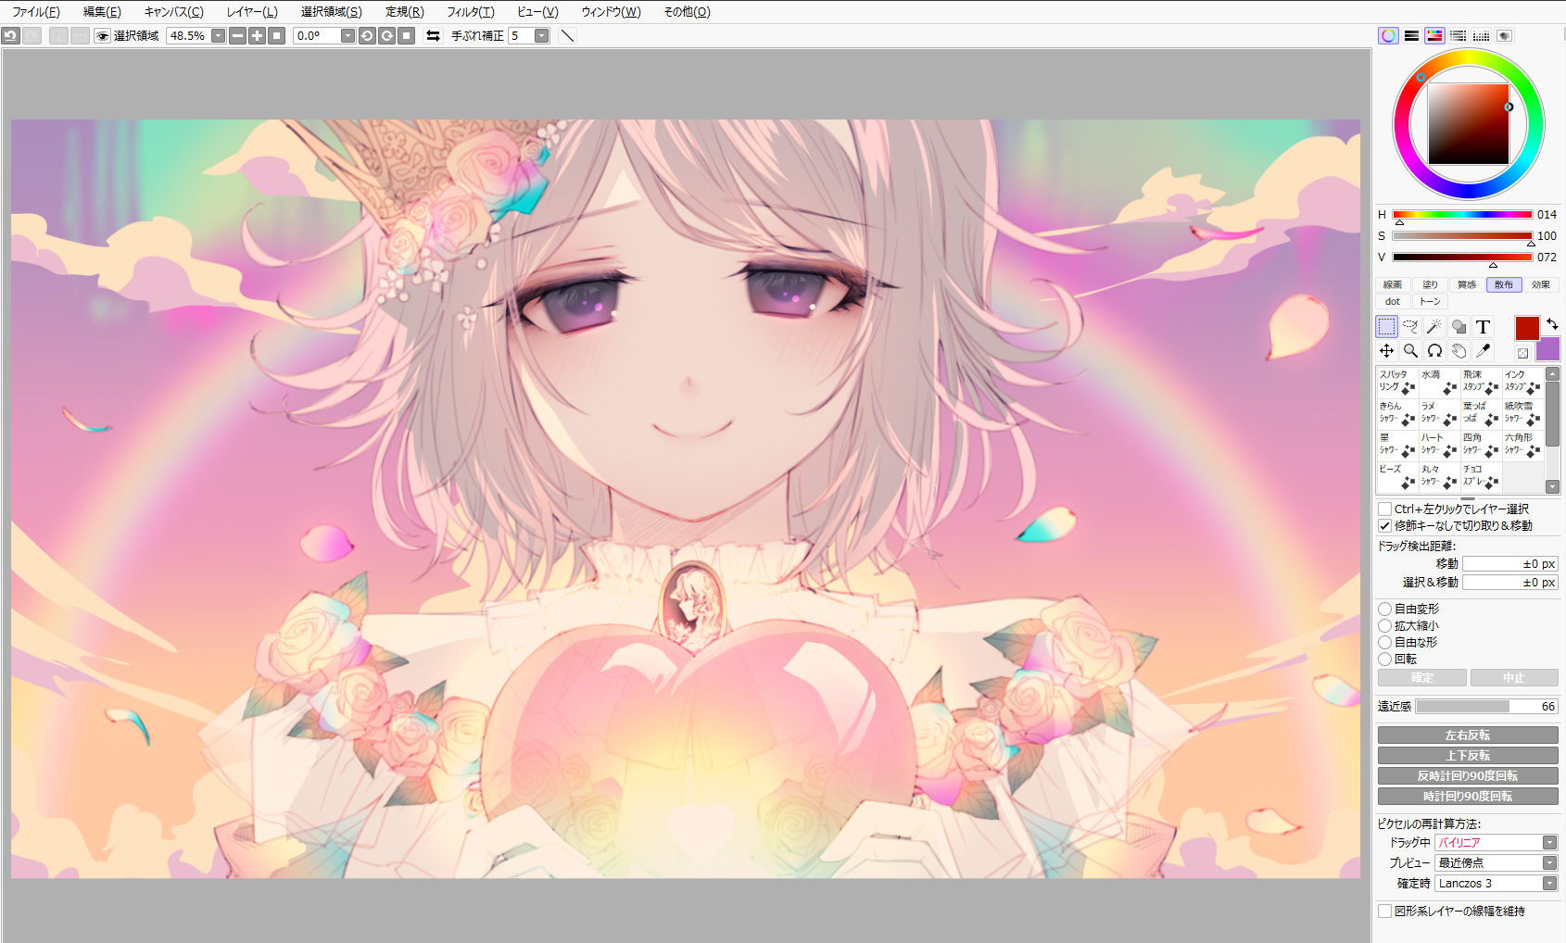Screen dimensions: 1566x943
Task: Flip canvas view horizontally icon
Action: click(433, 36)
